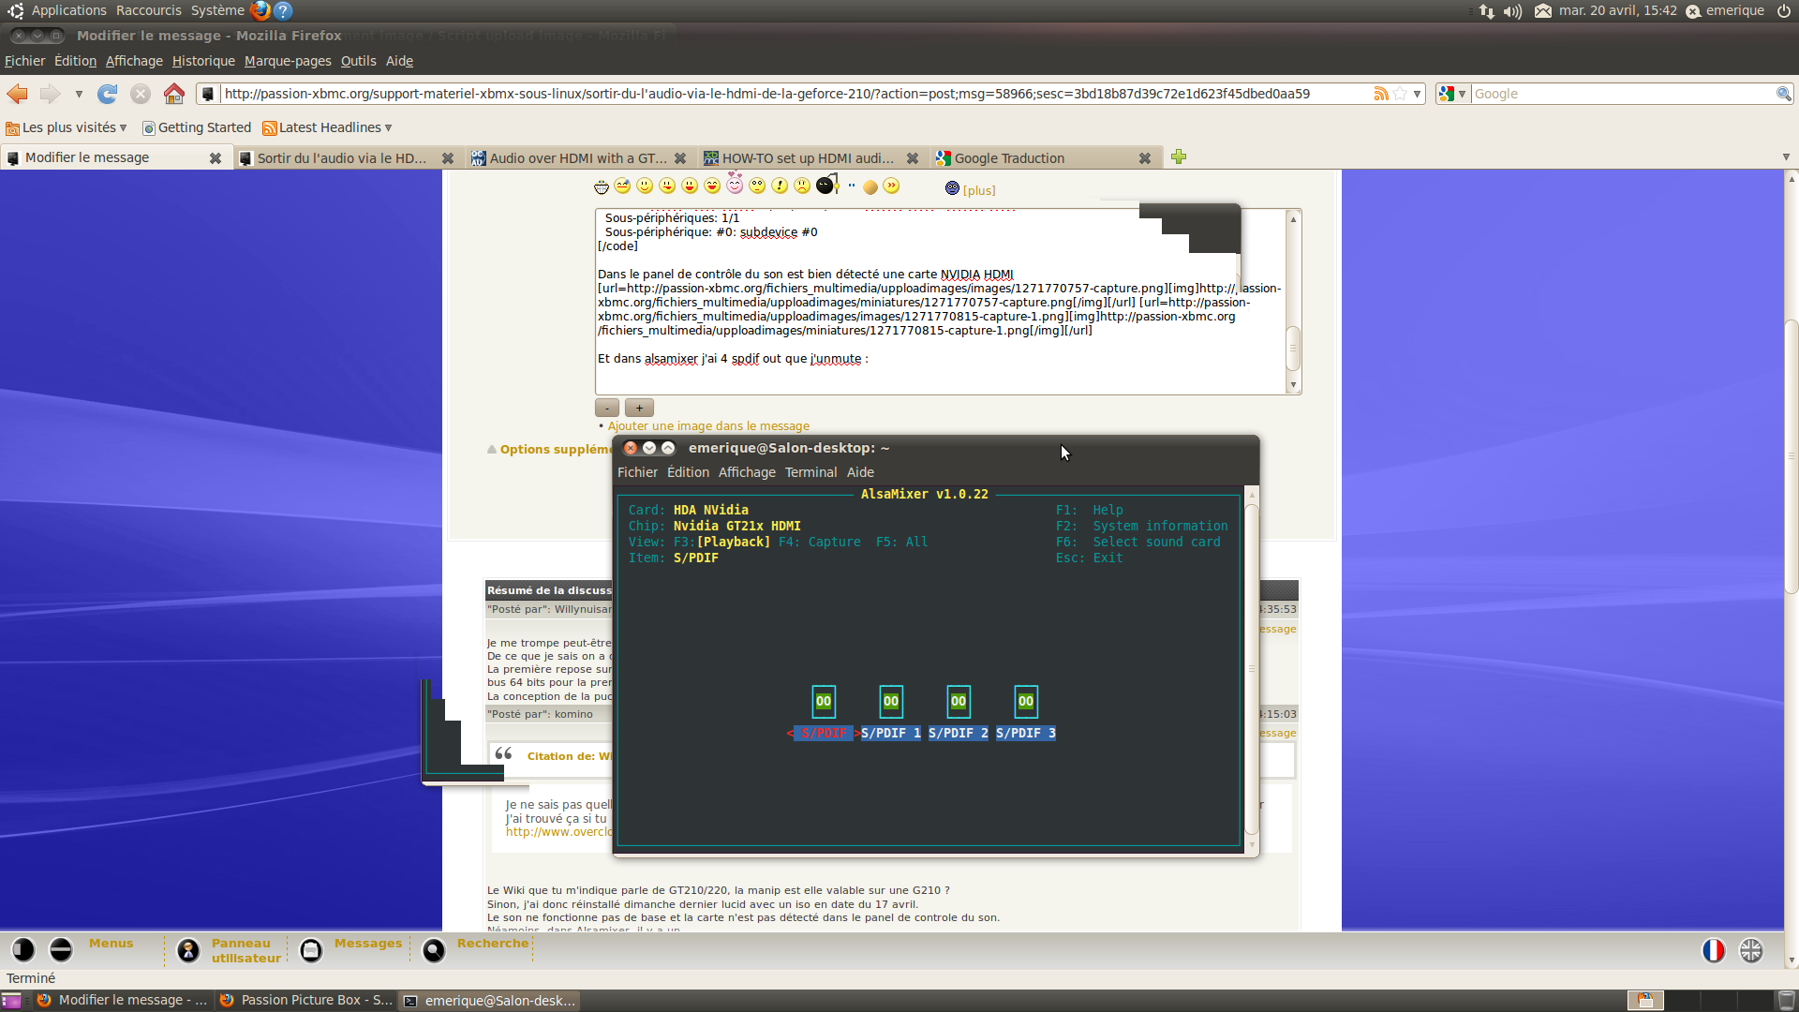Click inside the message text area

tap(941, 302)
